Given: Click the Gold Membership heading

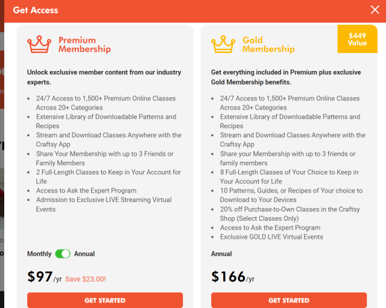Looking at the screenshot, I should (268, 45).
